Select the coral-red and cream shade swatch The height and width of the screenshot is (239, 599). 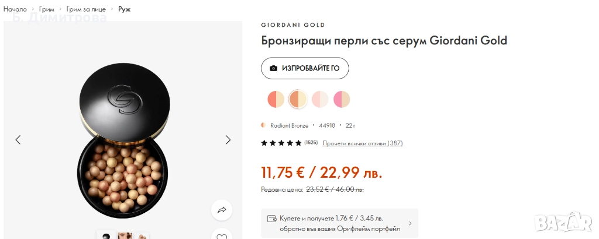click(x=276, y=99)
